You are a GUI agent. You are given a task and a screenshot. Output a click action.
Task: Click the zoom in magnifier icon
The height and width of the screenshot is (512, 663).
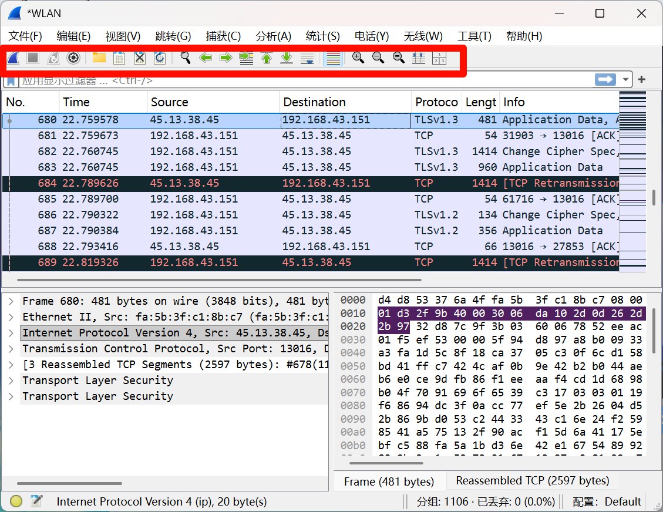coord(358,58)
